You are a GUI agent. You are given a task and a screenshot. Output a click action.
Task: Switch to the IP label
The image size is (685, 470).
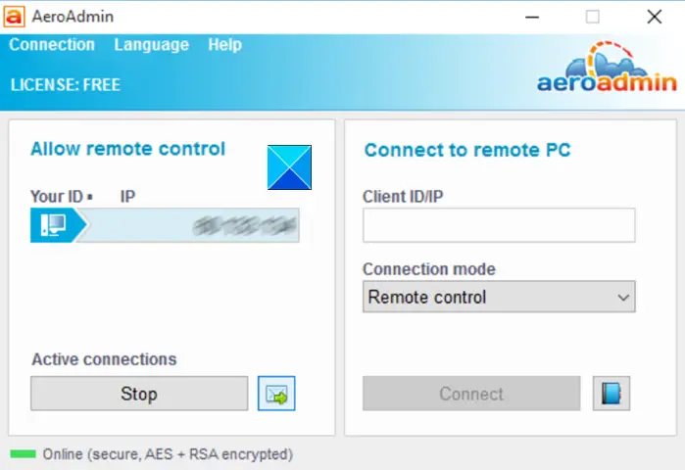click(x=127, y=197)
